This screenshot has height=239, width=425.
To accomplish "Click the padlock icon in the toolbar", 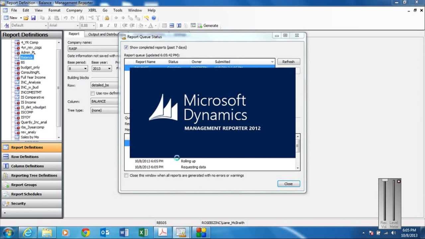I will pyautogui.click(x=107, y=18).
